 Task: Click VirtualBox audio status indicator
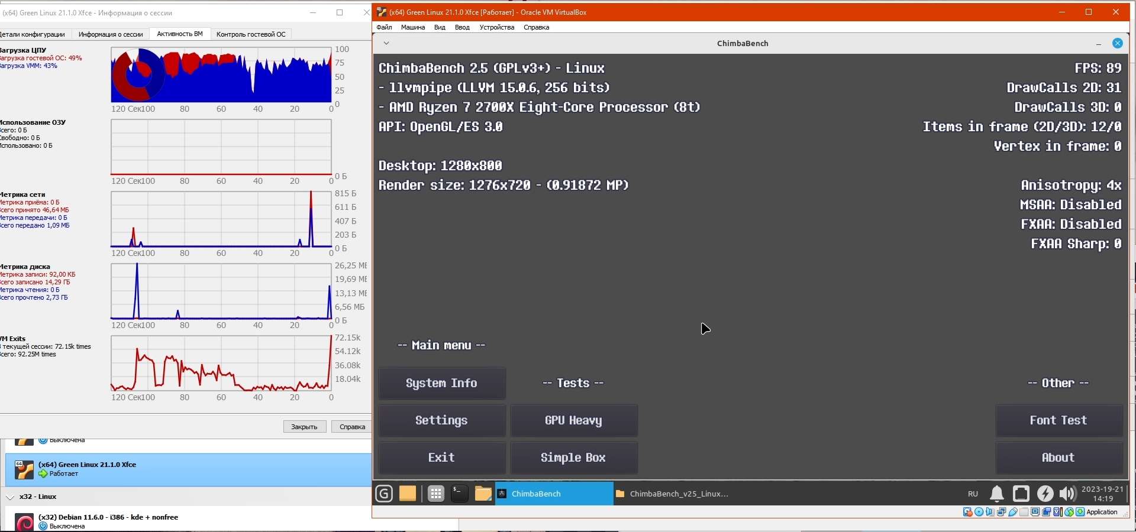coord(990,512)
